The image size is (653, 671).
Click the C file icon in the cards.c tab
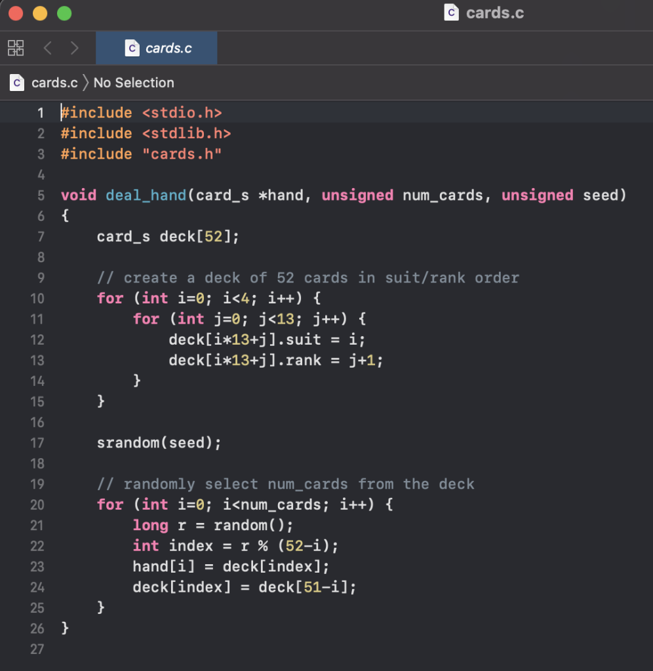tap(132, 48)
